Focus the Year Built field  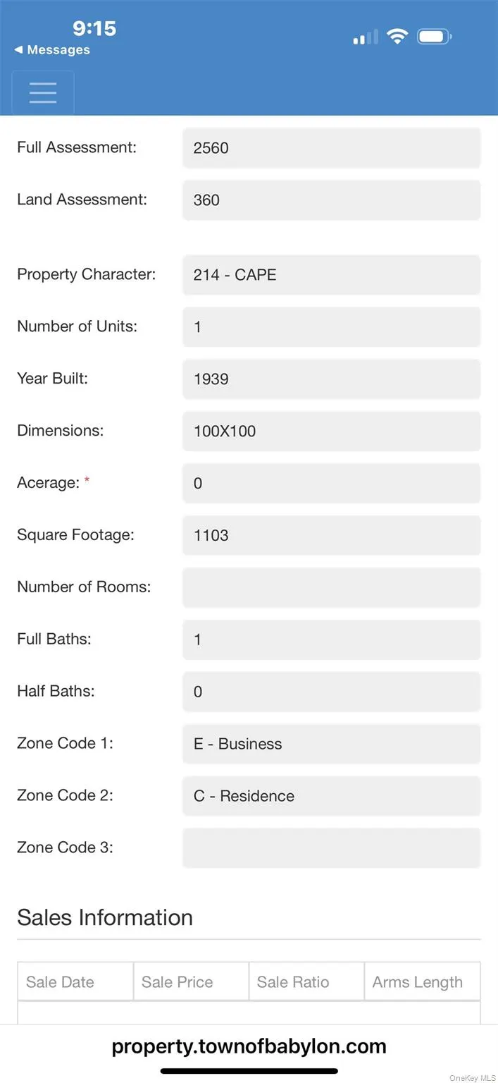pos(331,379)
